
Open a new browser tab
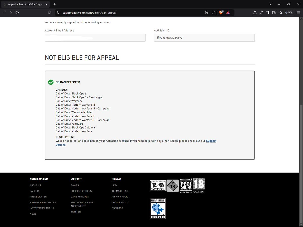coord(55,4)
